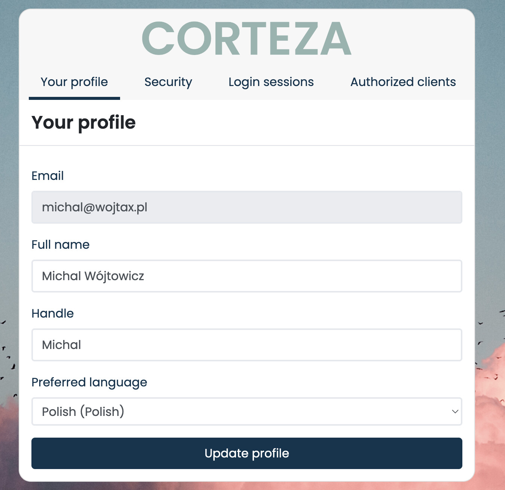This screenshot has width=505, height=490.
Task: Click the Email field label
Action: pos(48,176)
